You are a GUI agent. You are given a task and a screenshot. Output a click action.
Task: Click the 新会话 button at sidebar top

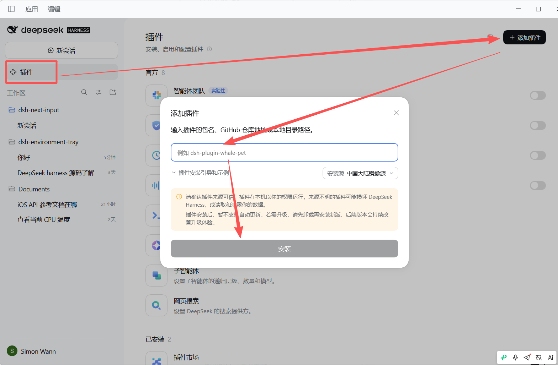(62, 50)
